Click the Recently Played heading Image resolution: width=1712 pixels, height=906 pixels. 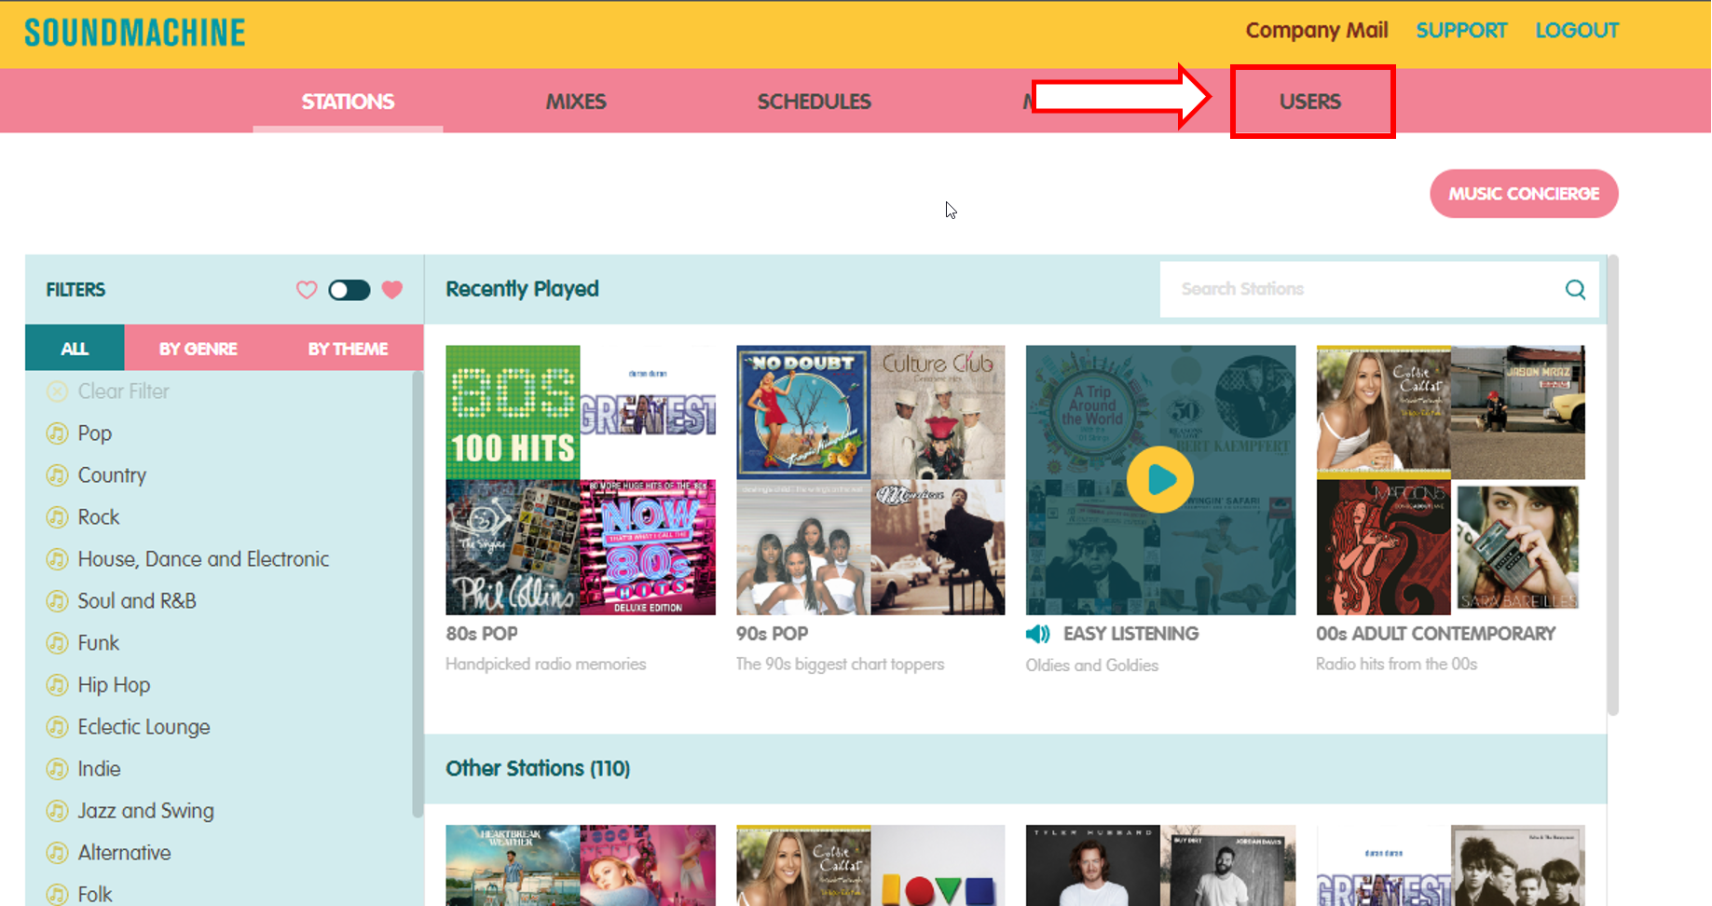click(522, 289)
